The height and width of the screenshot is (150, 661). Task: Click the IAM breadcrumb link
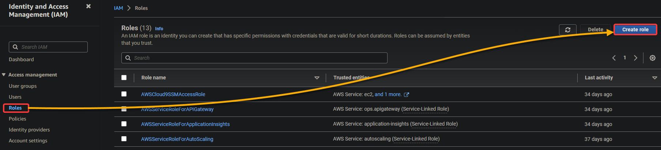(118, 8)
